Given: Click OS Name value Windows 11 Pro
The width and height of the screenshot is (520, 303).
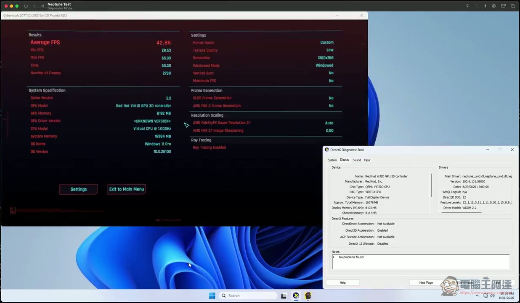Looking at the screenshot, I should pos(158,144).
